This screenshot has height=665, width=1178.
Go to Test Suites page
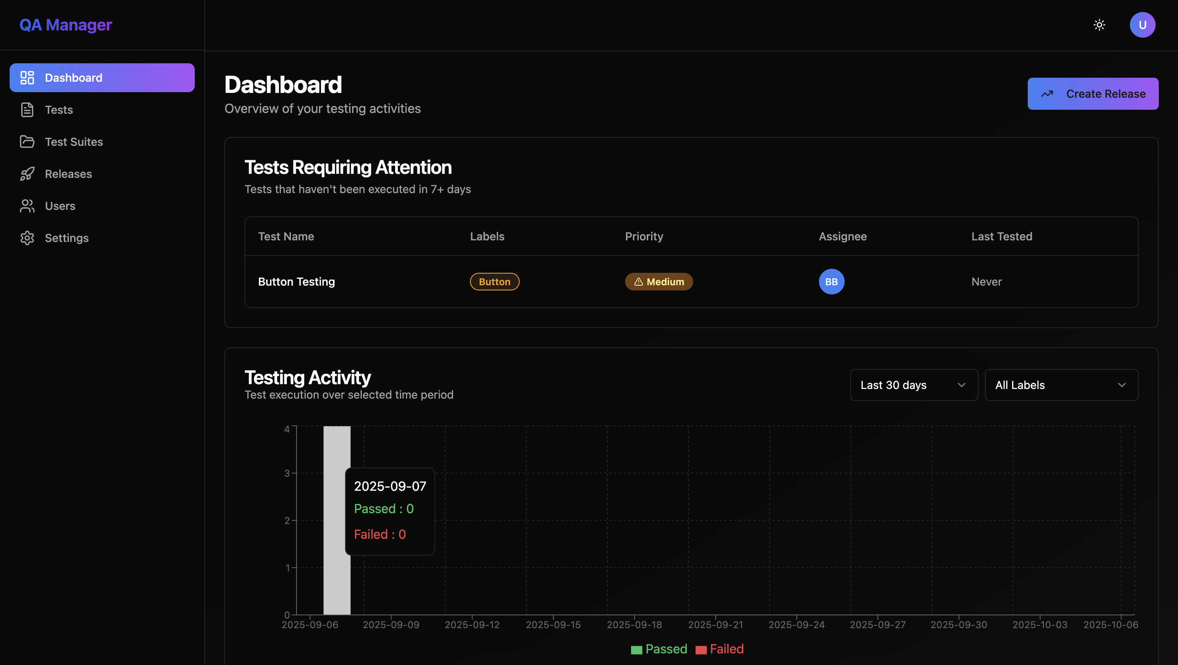(74, 142)
